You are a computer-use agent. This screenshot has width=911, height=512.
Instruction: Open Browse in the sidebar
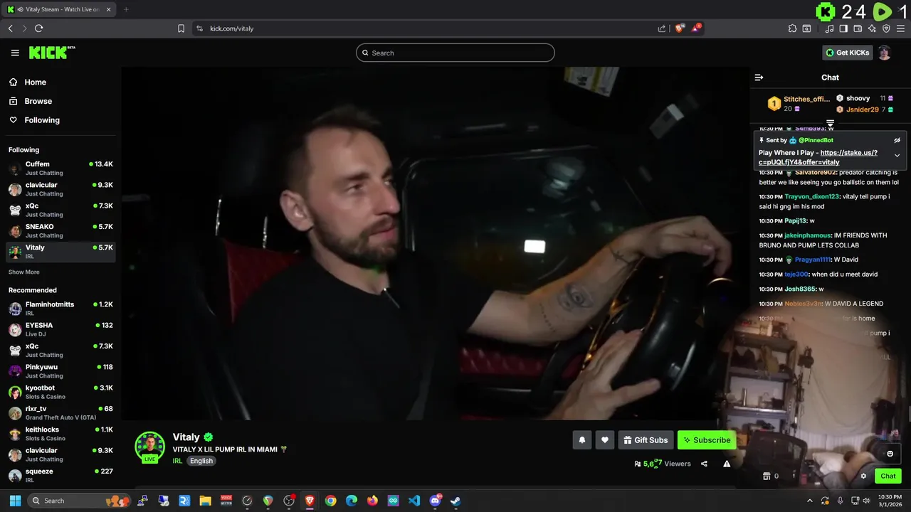38,101
